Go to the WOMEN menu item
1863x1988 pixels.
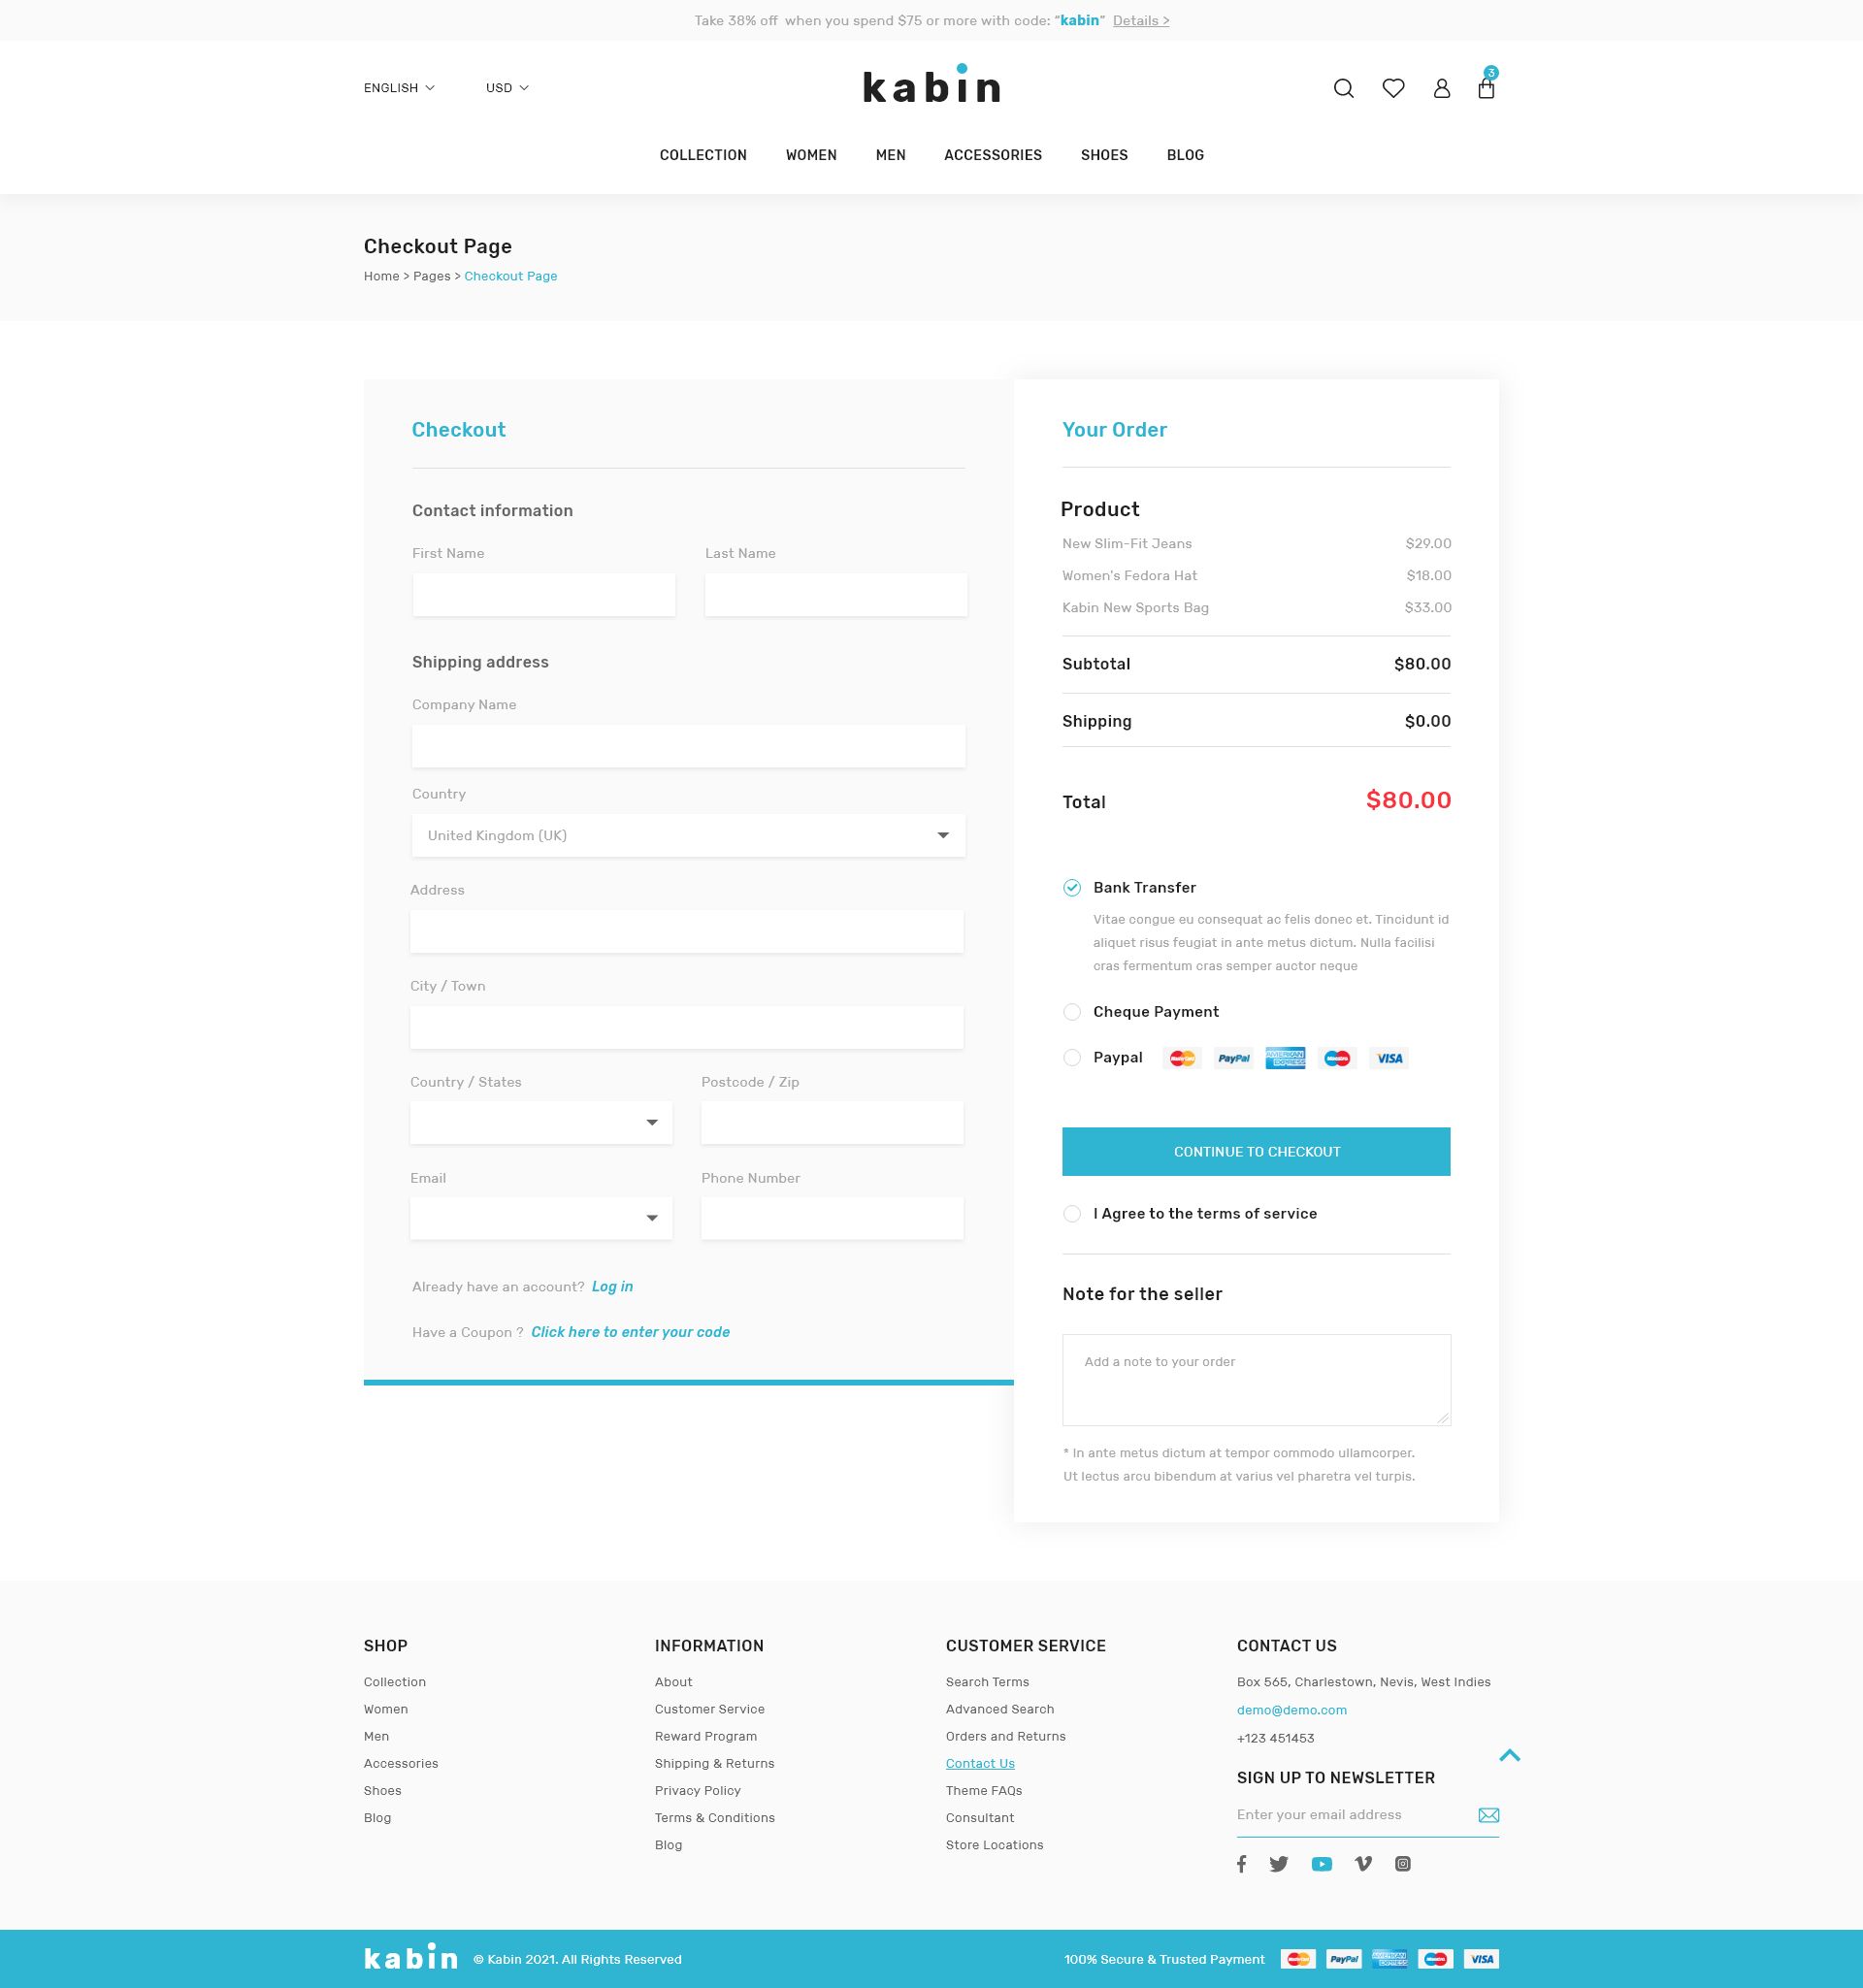(x=810, y=155)
